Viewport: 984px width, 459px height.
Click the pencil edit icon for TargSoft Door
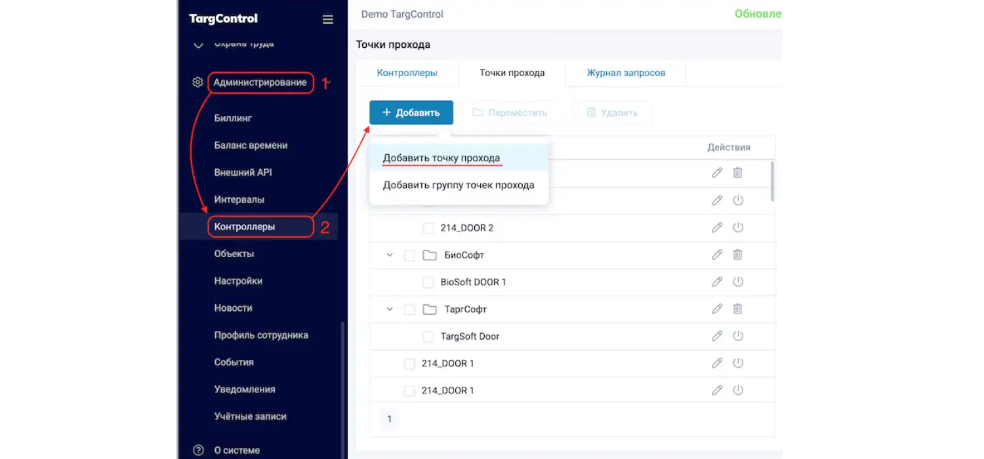[x=717, y=336]
